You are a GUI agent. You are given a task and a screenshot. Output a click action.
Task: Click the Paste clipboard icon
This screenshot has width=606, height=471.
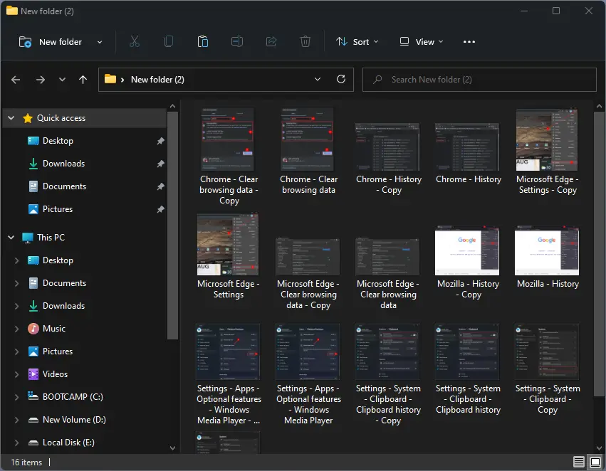202,42
